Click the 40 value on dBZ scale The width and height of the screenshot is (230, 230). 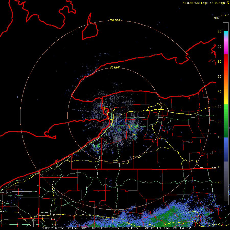(x=220, y=92)
